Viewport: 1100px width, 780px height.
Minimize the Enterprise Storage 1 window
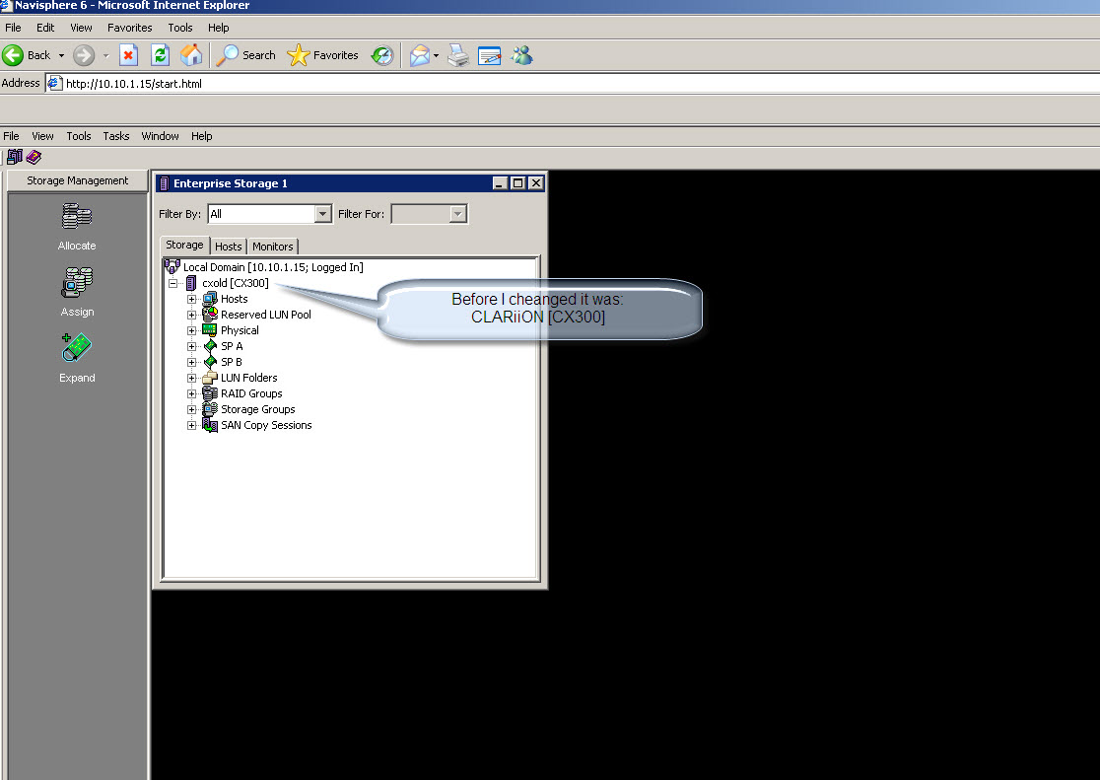coord(500,183)
